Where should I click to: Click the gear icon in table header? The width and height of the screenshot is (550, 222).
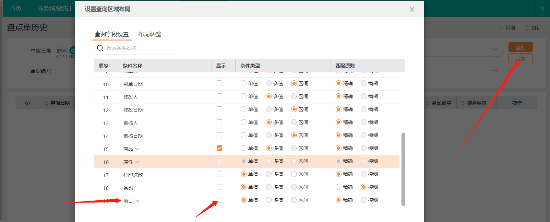click(28, 103)
